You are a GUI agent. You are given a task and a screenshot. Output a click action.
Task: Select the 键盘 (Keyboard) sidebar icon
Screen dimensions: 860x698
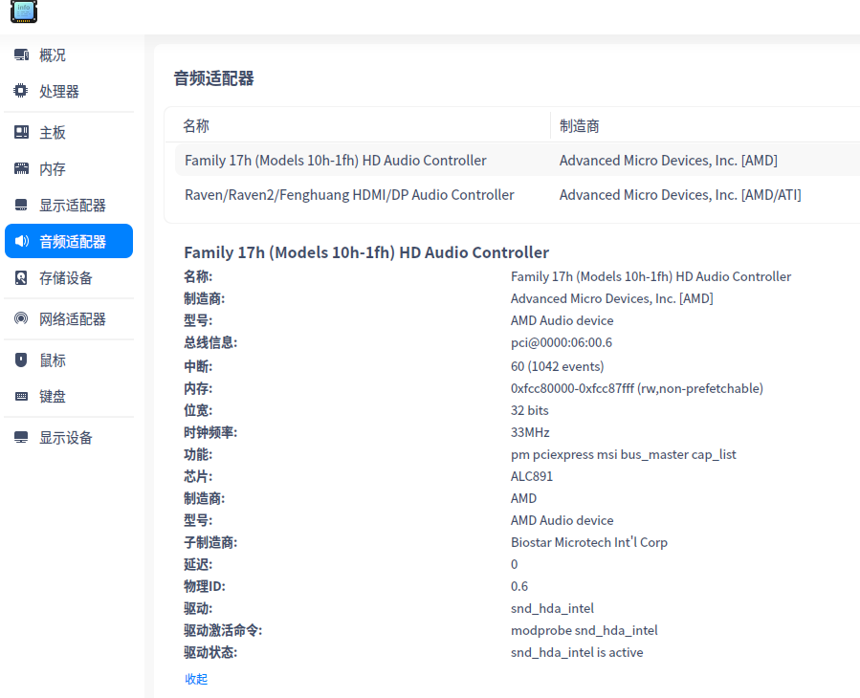point(21,396)
